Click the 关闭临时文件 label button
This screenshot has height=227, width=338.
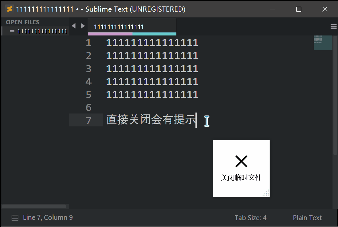241,177
